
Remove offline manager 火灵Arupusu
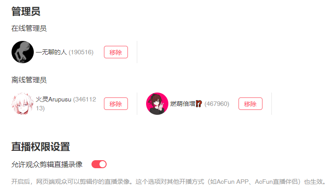click(116, 104)
